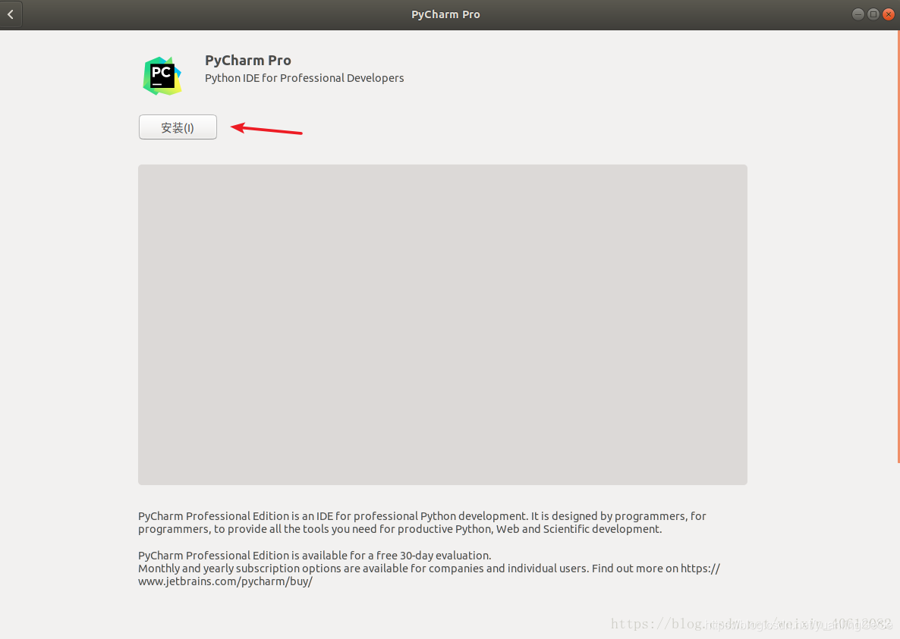Close the PyCharm Pro window
Screen dimensions: 900x639
(x=889, y=14)
